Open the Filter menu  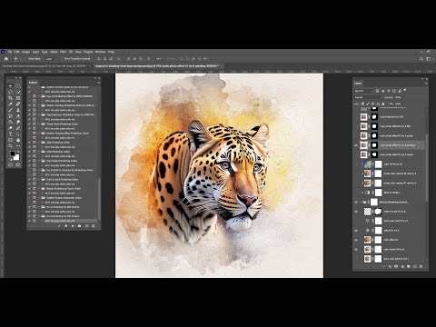point(63,52)
